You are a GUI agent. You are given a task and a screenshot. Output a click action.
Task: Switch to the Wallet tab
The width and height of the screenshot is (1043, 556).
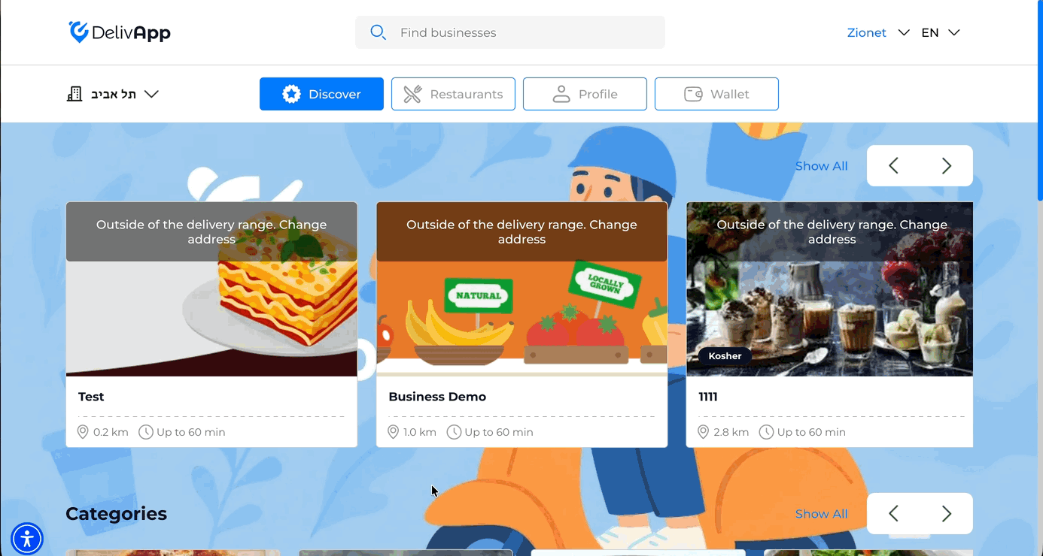pyautogui.click(x=716, y=94)
